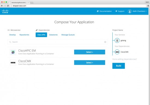
Task: Click the CiscoAPIC EM title text
Action: tap(27, 51)
